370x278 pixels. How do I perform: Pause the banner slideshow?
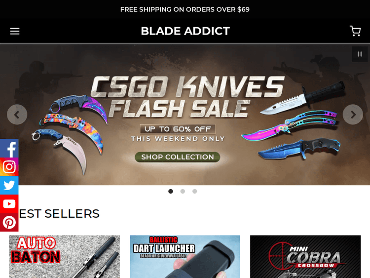[x=360, y=54]
